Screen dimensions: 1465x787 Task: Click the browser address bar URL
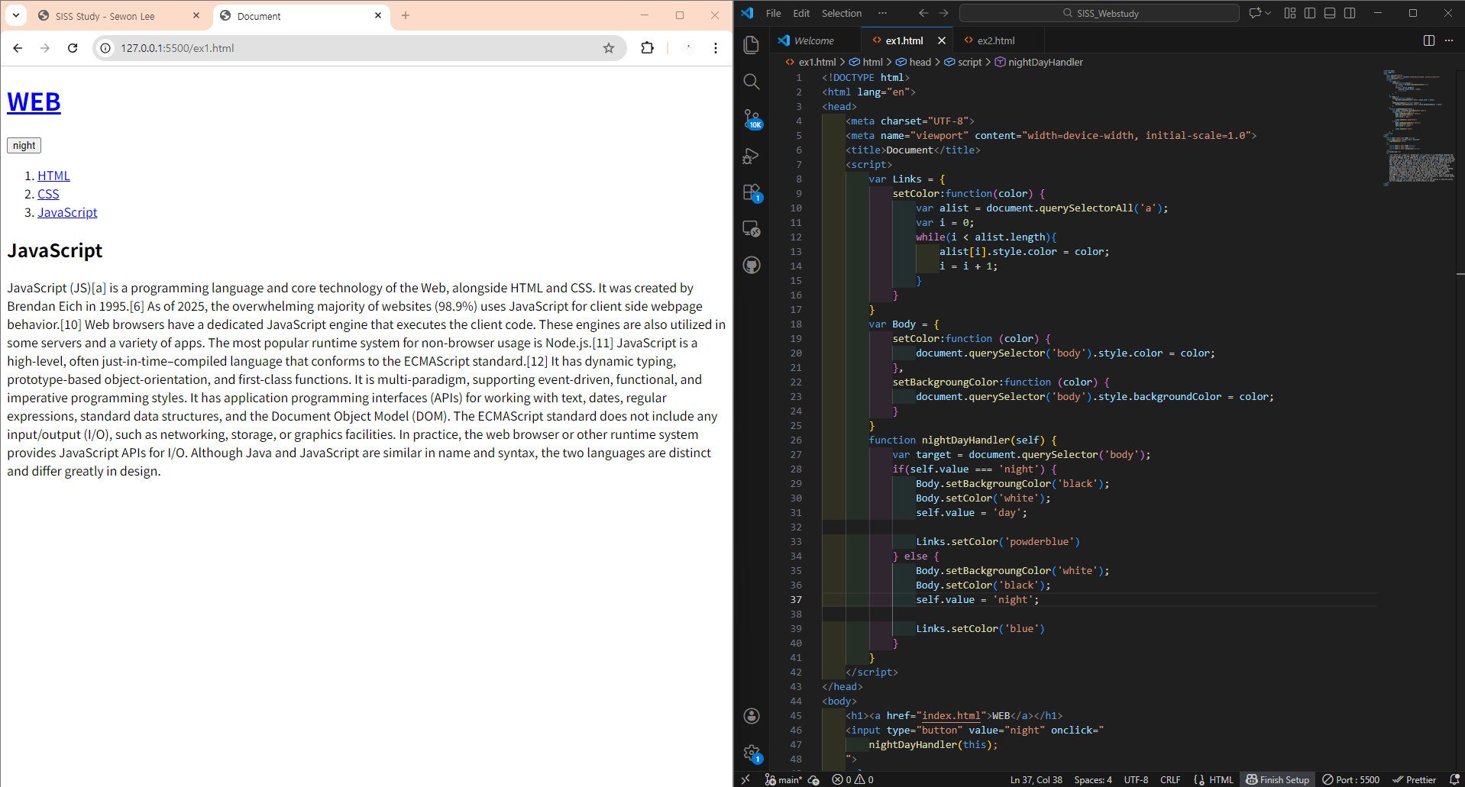pos(177,48)
